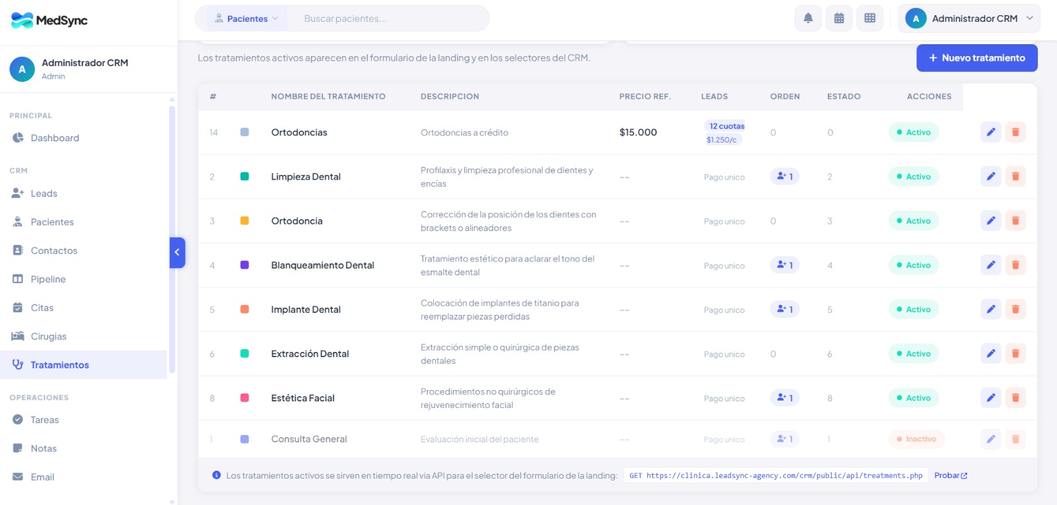This screenshot has height=505, width=1057.
Task: Toggle Activo status for Blanqueamiento Dental
Action: [914, 265]
